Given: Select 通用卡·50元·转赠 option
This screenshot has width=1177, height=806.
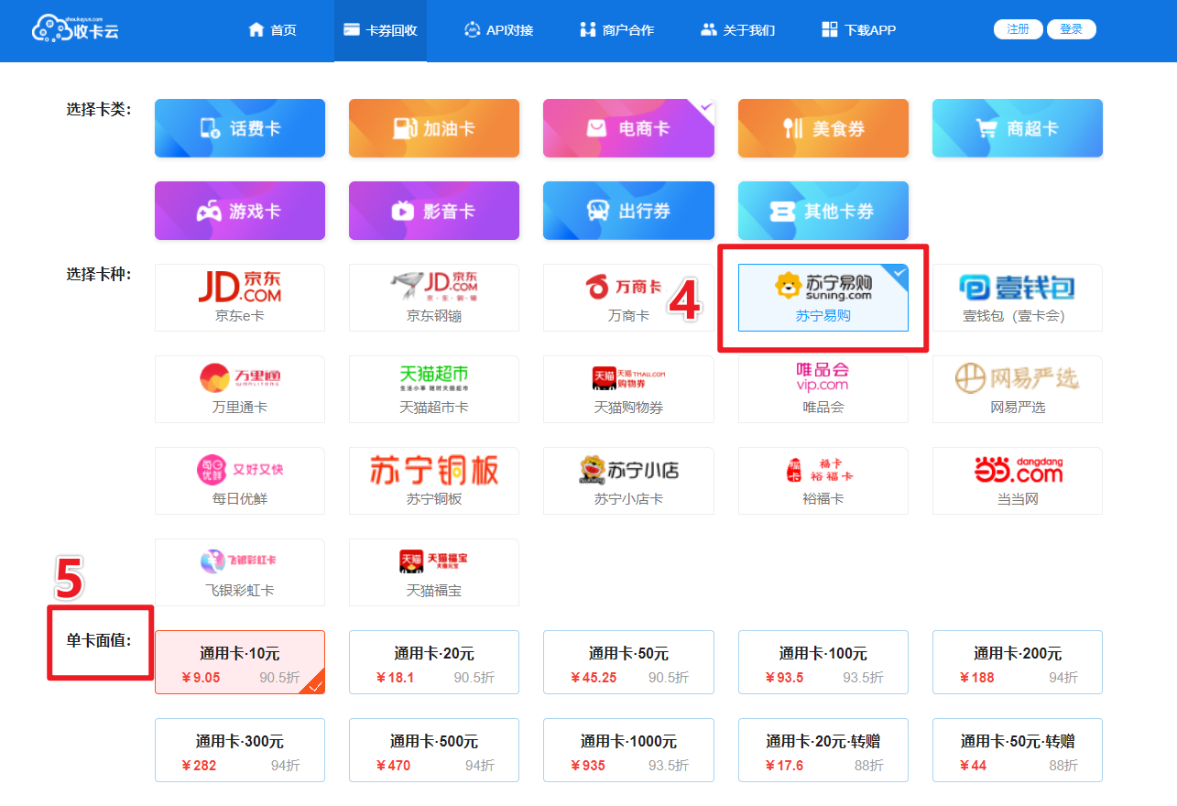Looking at the screenshot, I should click(1018, 750).
